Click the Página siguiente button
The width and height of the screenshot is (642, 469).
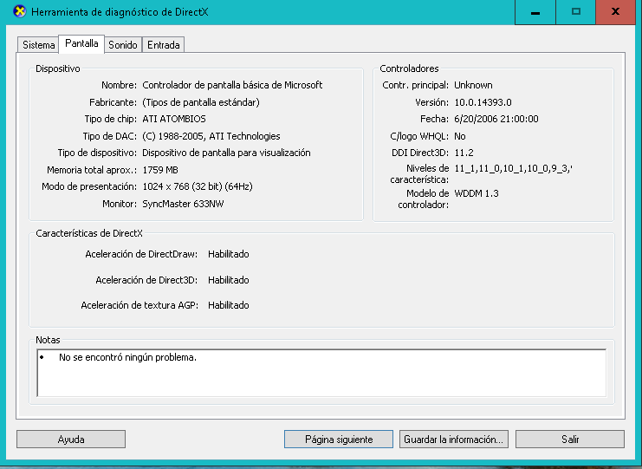pyautogui.click(x=339, y=440)
